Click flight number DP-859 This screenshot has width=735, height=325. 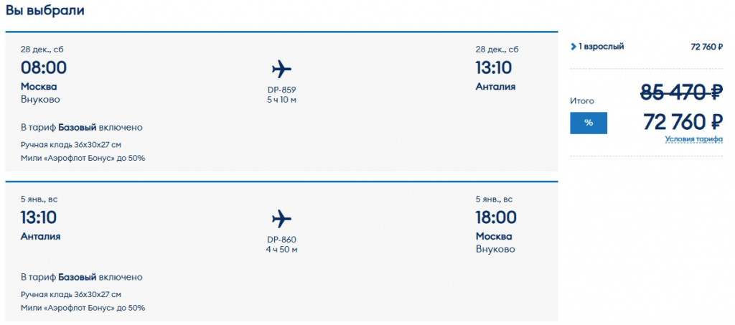pyautogui.click(x=281, y=90)
